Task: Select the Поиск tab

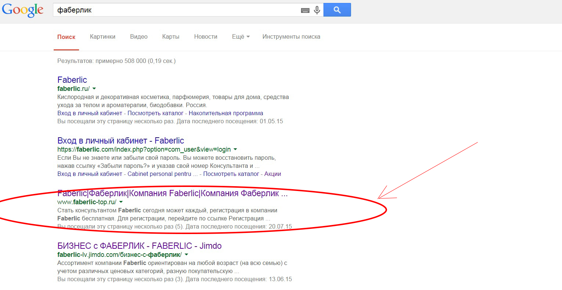Action: coord(66,37)
